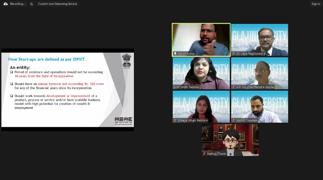Click muted mic icon beside Shreya Singh Rathore
323x180 pixels.
(175, 120)
